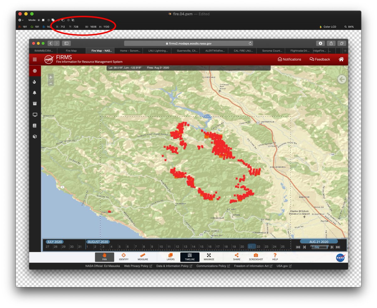Select the IDENTIFY tool
This screenshot has width=377, height=308.
[123, 257]
